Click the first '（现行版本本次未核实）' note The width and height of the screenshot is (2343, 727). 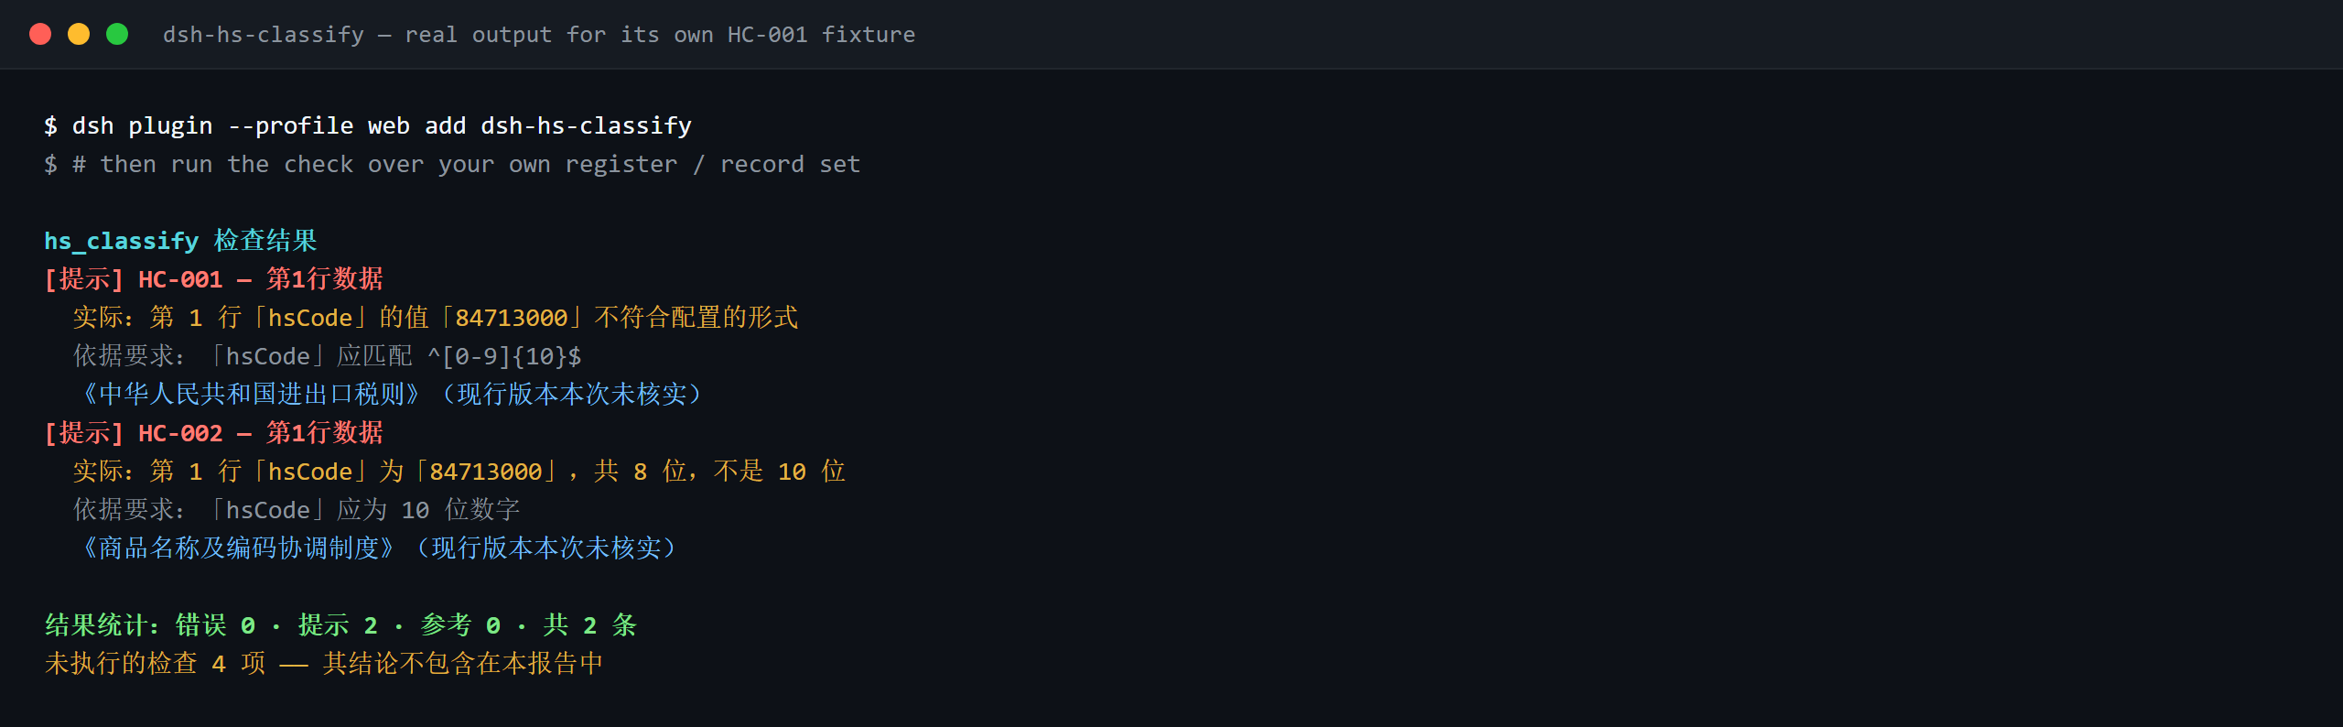coord(571,395)
